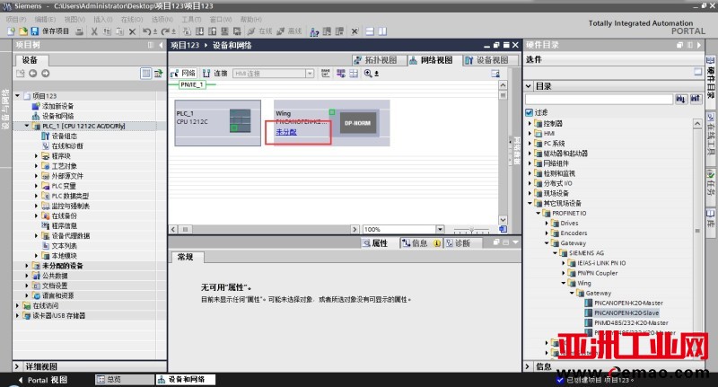The image size is (718, 387).
Task: Click the 离线 go offline toolbar button
Action: (x=289, y=31)
